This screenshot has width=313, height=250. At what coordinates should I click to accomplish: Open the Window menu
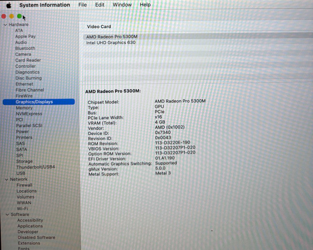[x=122, y=5]
